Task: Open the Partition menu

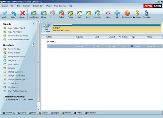Action: (27, 6)
